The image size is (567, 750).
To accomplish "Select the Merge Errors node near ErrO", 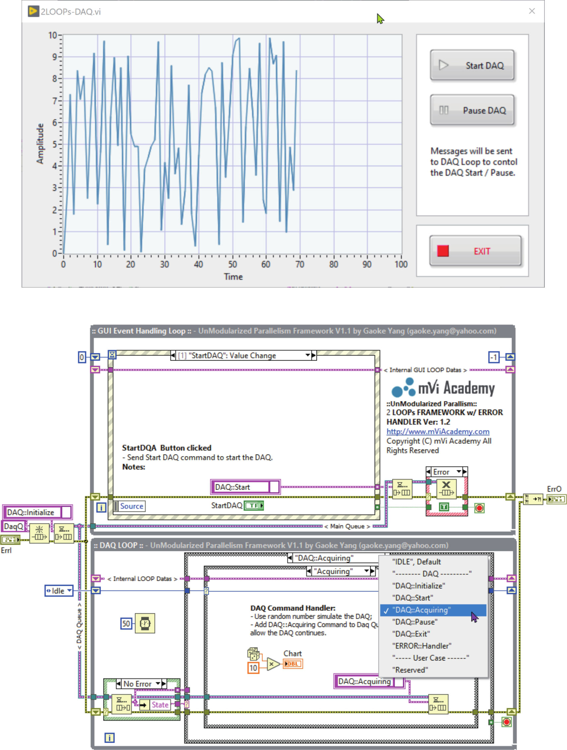I will 533,499.
